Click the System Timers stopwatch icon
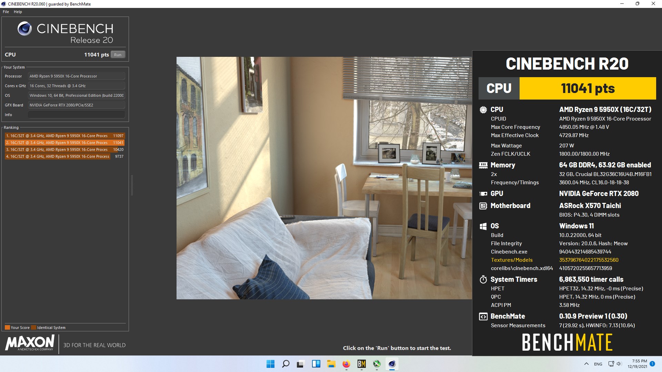The height and width of the screenshot is (372, 662). 483,279
